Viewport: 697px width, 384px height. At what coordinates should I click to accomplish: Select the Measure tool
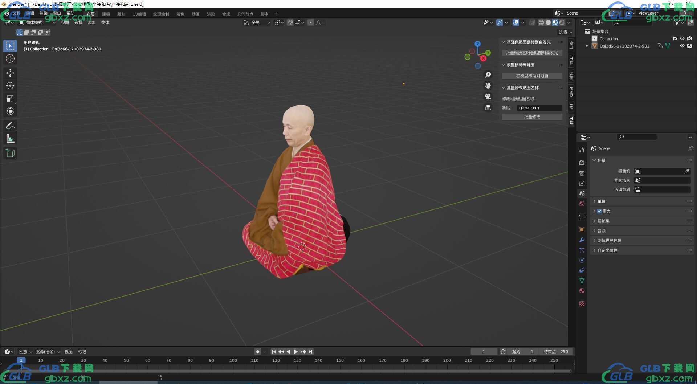[10, 139]
